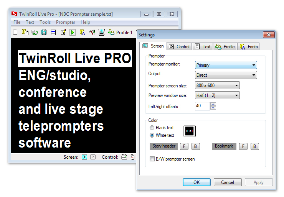Click the Profile 1 users icon

[x=111, y=33]
